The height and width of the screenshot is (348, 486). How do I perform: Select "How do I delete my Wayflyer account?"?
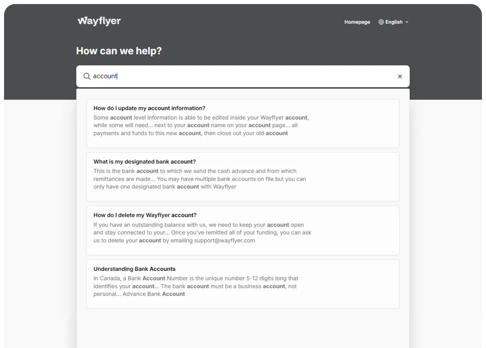pos(145,215)
